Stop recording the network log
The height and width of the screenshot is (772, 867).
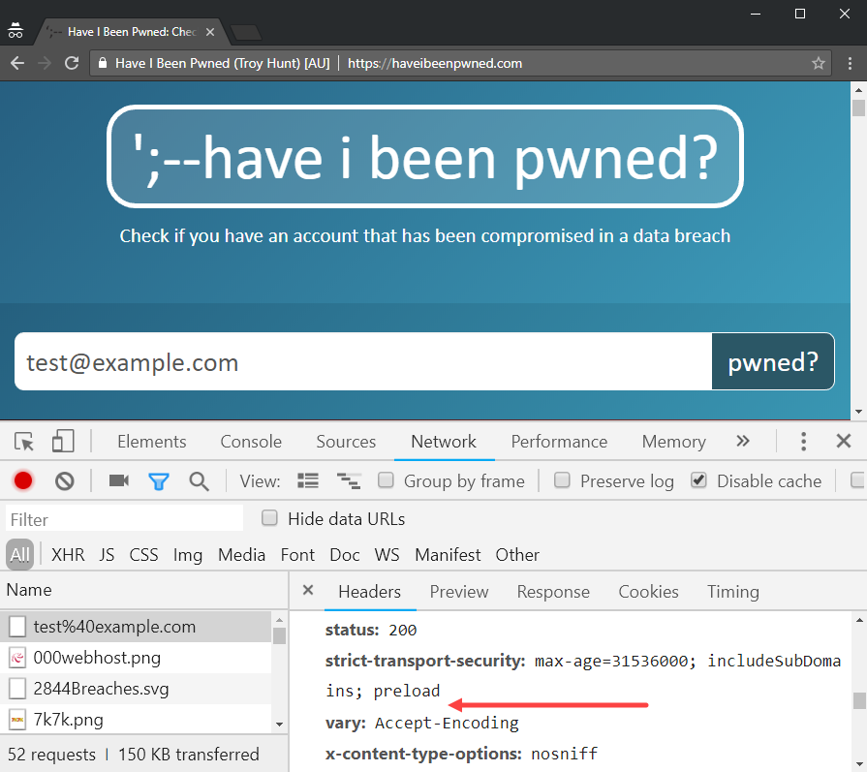pos(23,481)
